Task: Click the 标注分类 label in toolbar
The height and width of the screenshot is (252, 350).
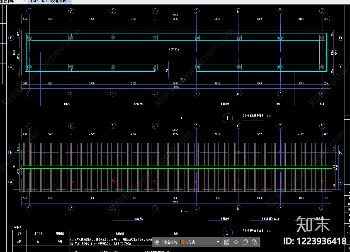Action: 170,242
